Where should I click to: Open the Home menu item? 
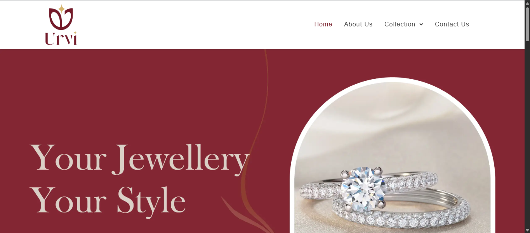point(323,24)
